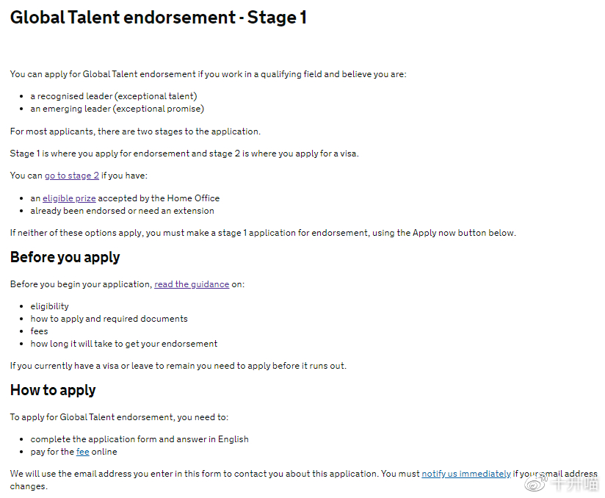Click the 'already been endorsed or need an extension' bullet
605x498 pixels.
click(122, 211)
